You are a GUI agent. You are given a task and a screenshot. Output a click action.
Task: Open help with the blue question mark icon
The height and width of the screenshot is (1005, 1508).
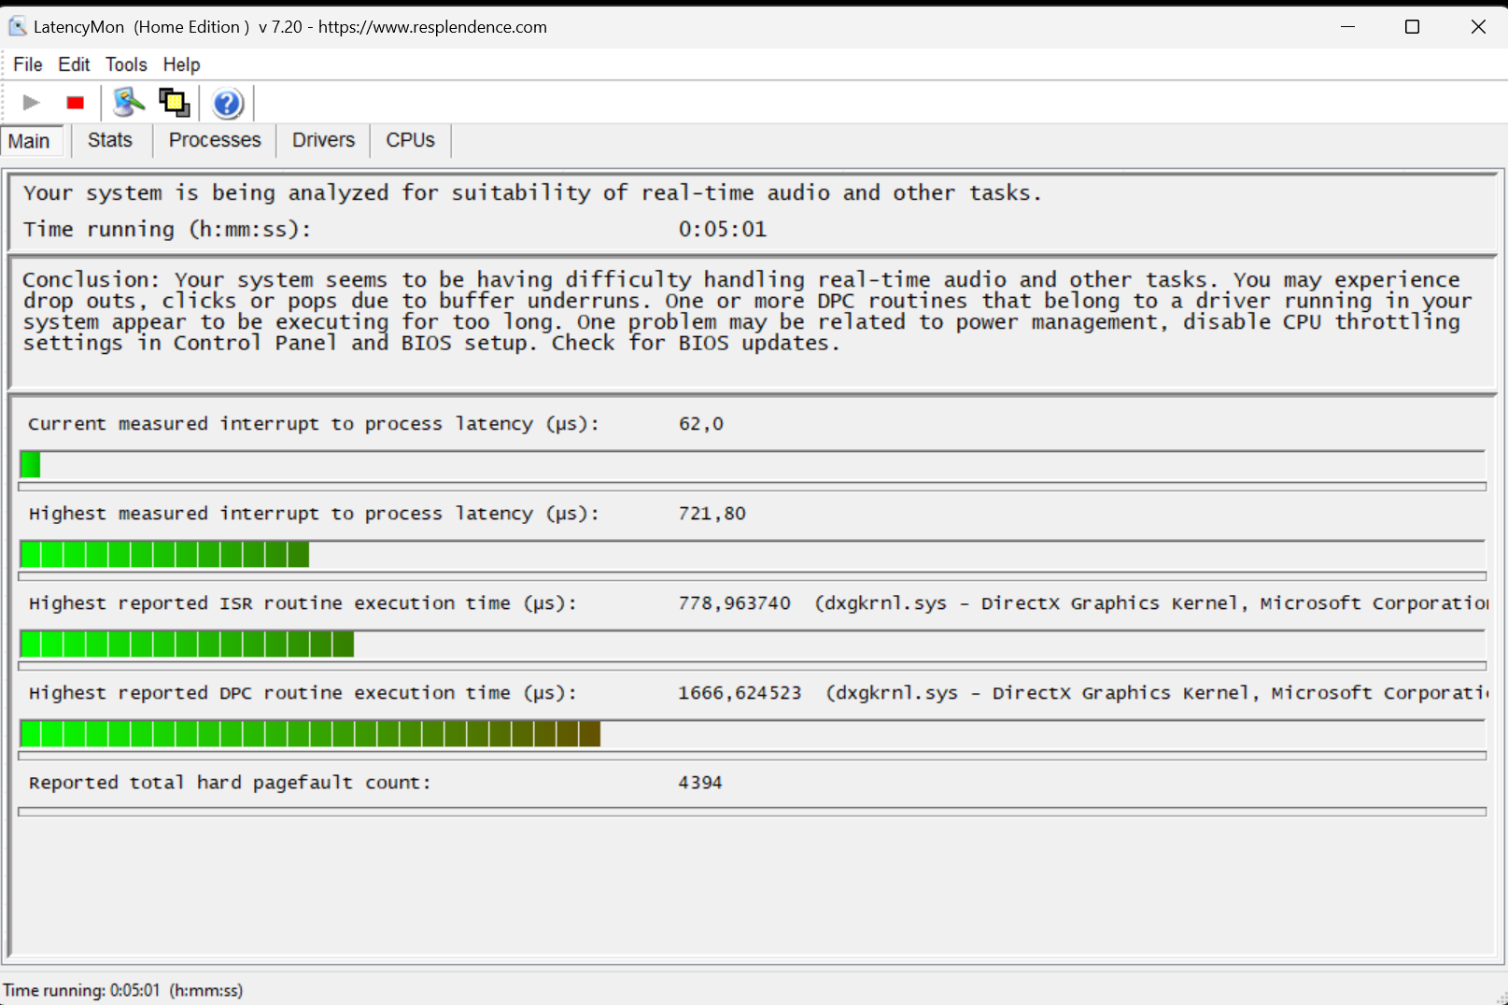point(227,104)
